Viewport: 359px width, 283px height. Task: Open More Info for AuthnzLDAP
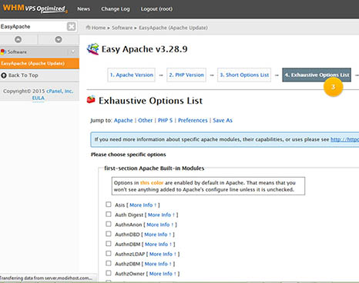[x=163, y=254]
